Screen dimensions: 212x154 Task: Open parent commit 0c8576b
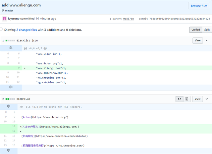(x=128, y=19)
